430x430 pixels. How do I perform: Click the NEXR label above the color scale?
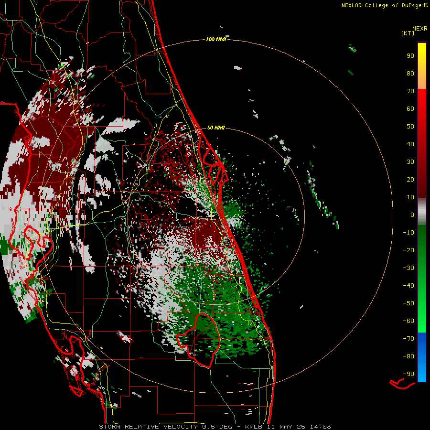tap(420, 28)
